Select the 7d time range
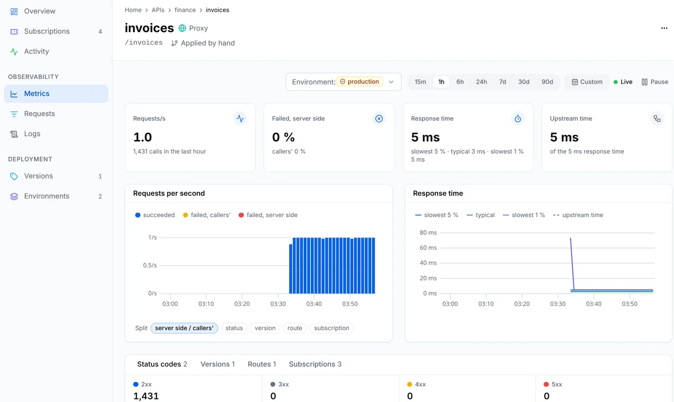The width and height of the screenshot is (674, 402). tap(502, 82)
